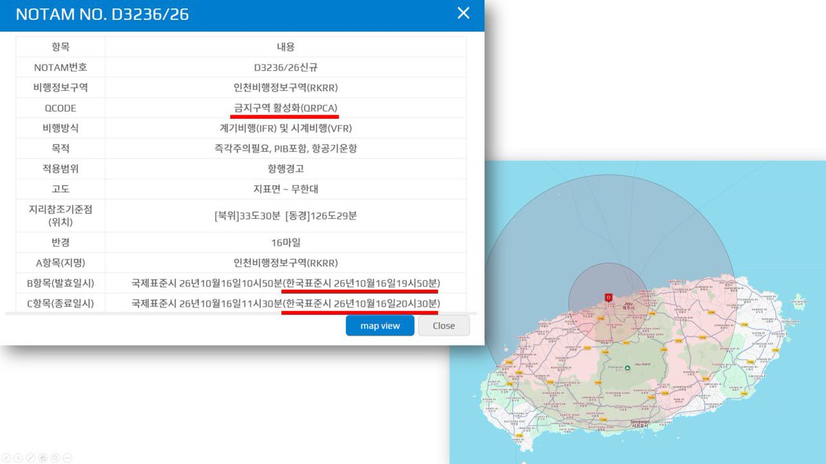826x464 pixels.
Task: Select value 항행경고
Action: point(285,169)
